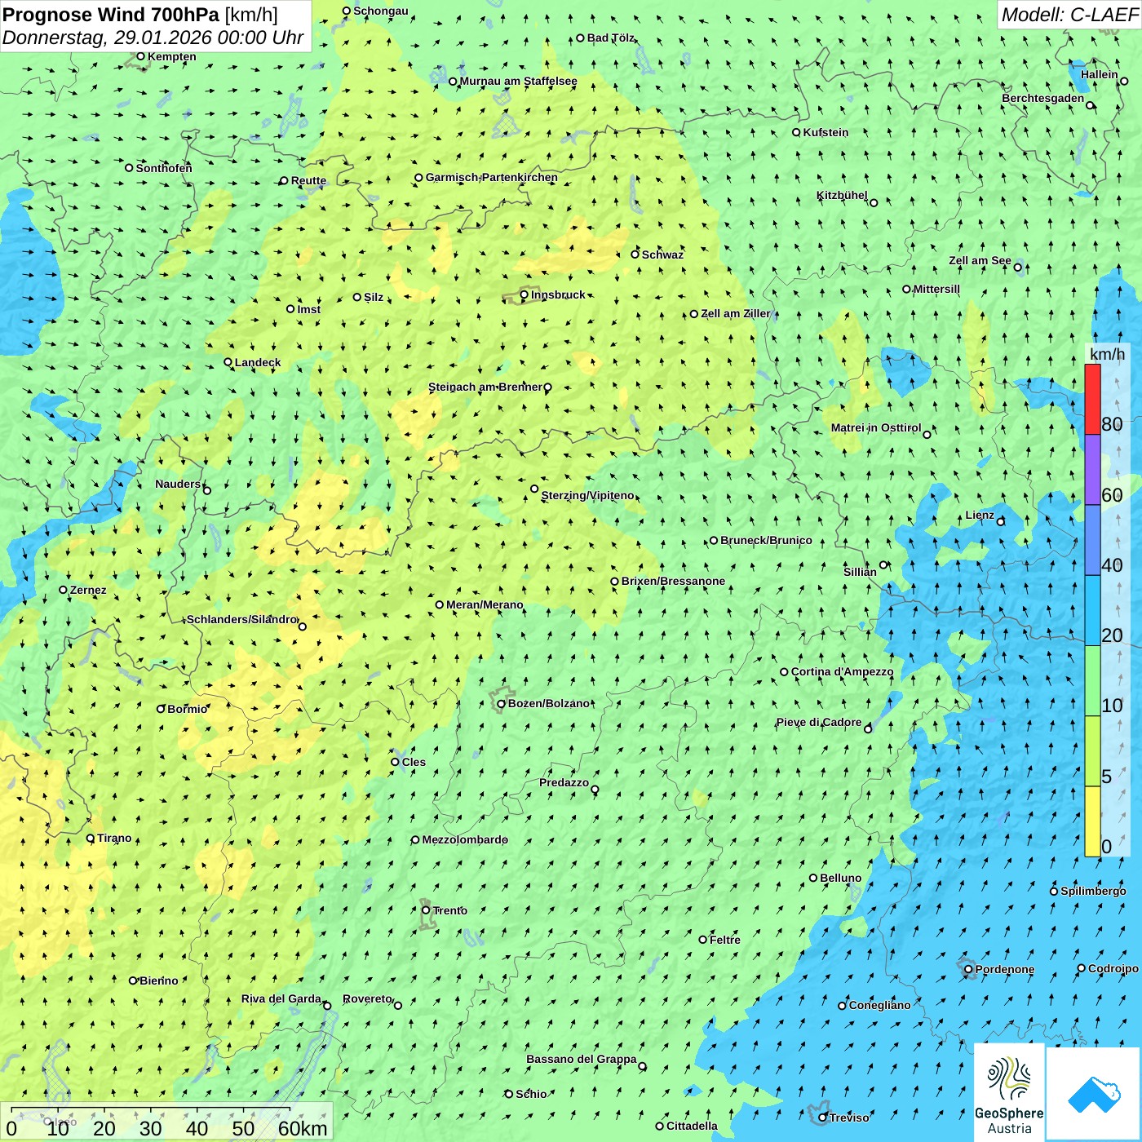
Task: Click the Brixen/Bressanone label
Action: click(673, 581)
